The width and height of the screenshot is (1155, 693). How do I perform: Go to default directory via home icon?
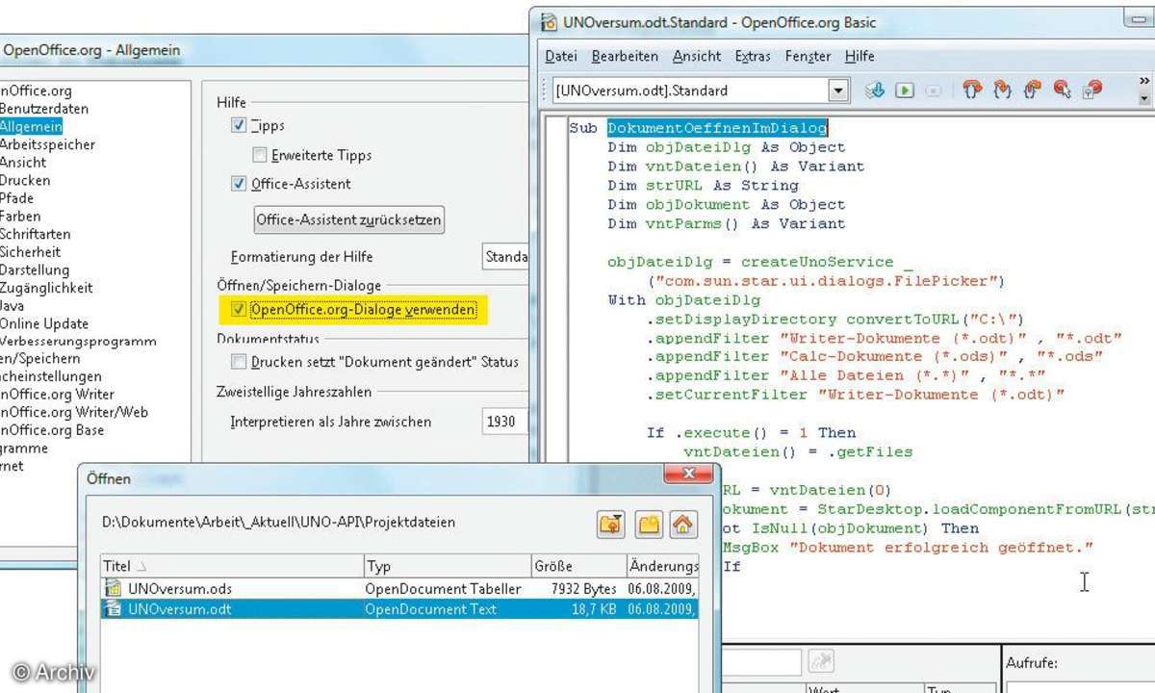click(683, 524)
